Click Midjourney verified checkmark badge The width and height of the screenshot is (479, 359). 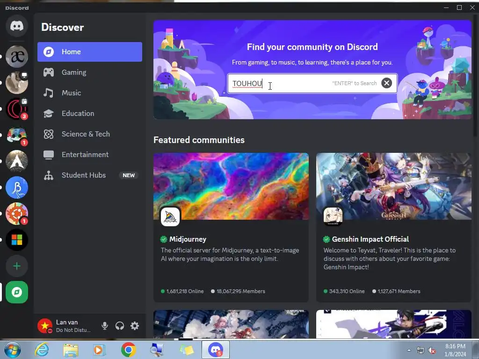coord(164,239)
